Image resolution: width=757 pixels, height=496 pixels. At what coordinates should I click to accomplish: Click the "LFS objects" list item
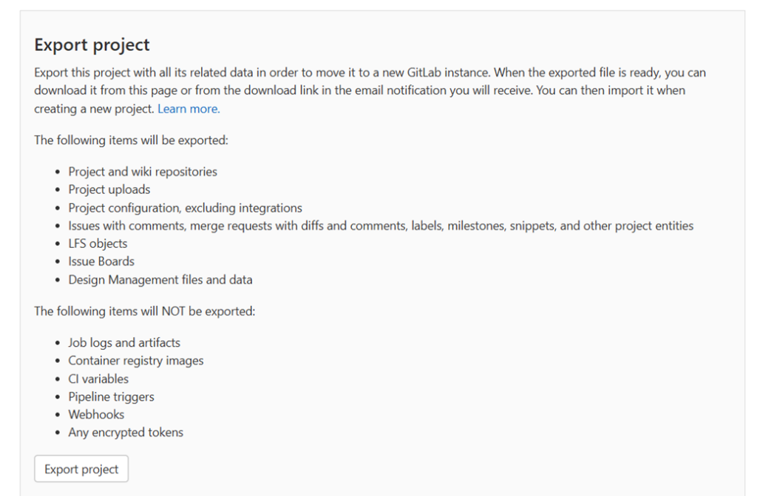click(98, 243)
